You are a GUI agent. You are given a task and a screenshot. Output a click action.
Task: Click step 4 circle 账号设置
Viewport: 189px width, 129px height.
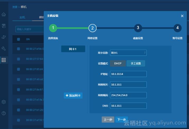177,28
